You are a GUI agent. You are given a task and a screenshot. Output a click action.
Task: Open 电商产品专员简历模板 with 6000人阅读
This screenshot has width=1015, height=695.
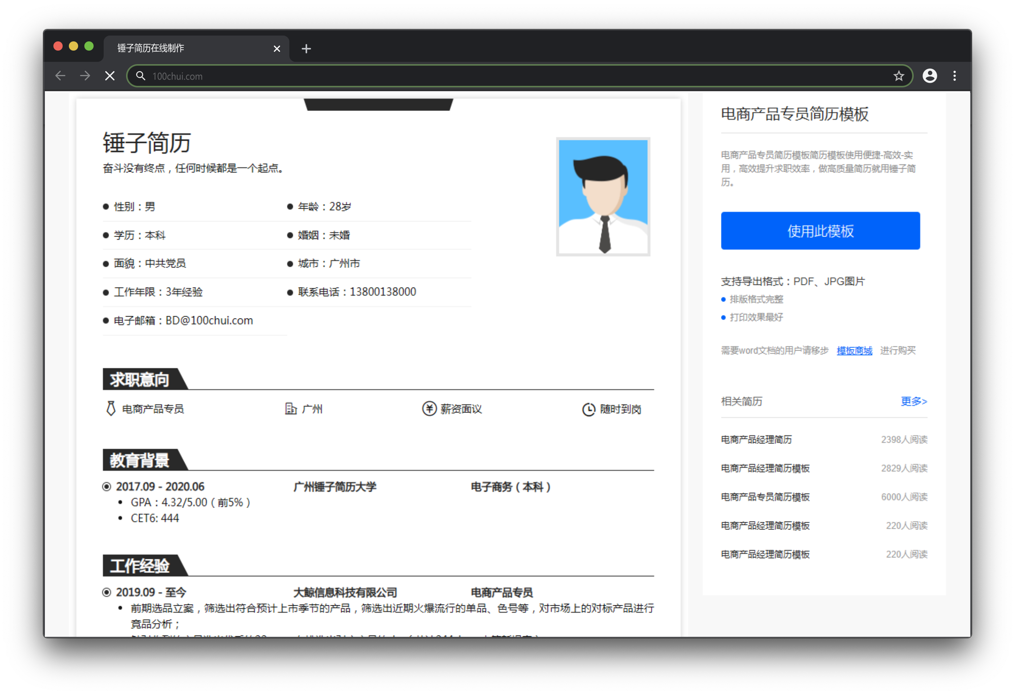coord(824,497)
